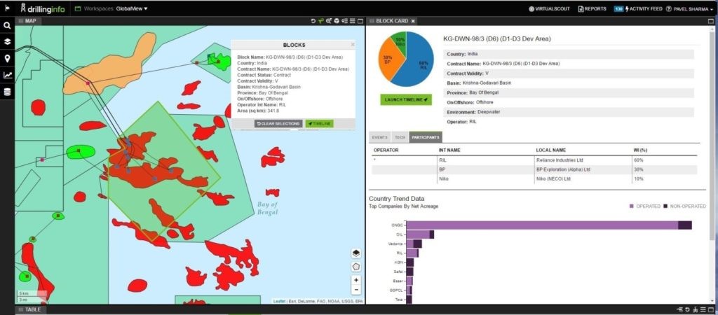Close the Block Card tab

[412, 21]
